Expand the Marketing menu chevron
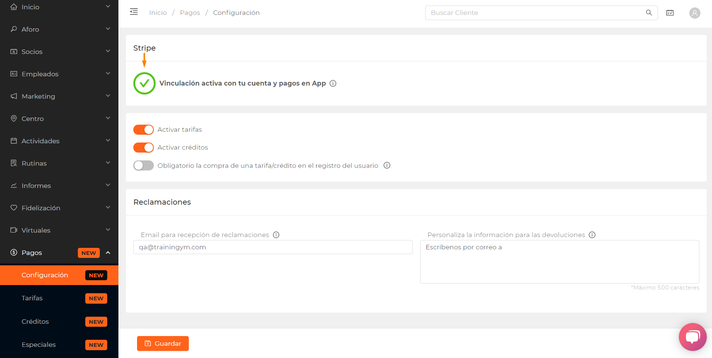This screenshot has width=712, height=358. (x=108, y=96)
